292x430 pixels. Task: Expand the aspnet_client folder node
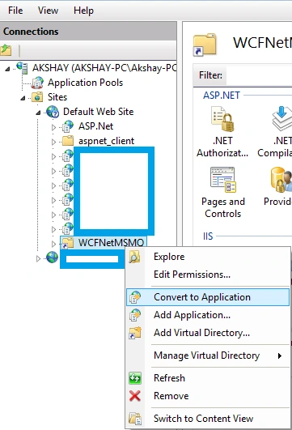click(x=53, y=142)
